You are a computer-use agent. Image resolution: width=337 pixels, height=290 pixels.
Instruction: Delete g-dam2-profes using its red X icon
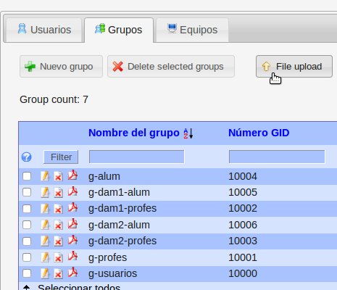58,241
